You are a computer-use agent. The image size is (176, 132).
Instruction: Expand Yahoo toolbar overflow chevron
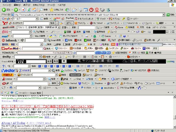click(x=173, y=23)
